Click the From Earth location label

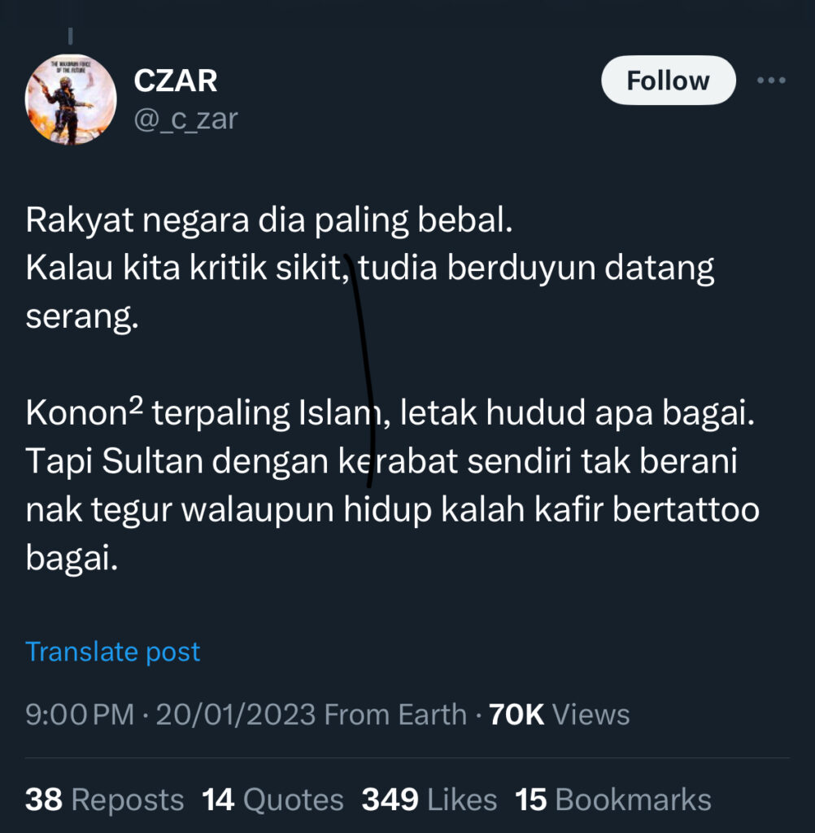(x=395, y=714)
